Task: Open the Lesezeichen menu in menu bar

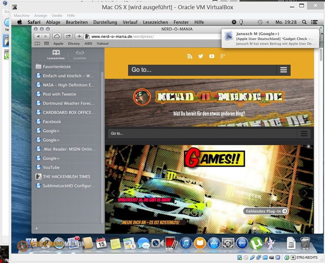Action: tap(155, 22)
